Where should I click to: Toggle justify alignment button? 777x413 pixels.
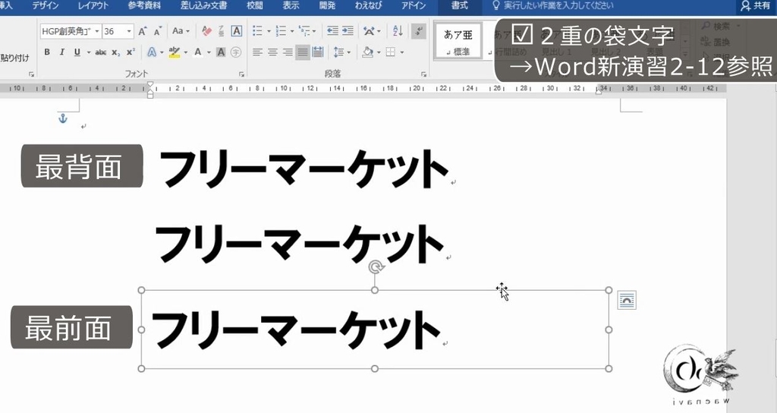point(302,52)
